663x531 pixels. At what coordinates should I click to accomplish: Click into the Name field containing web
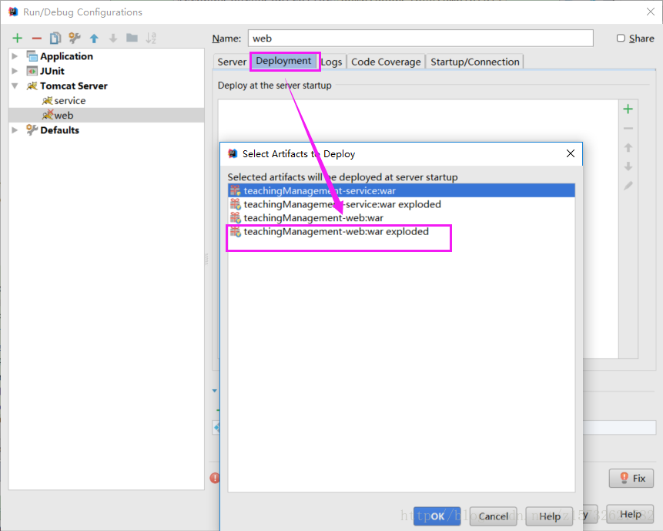click(420, 38)
